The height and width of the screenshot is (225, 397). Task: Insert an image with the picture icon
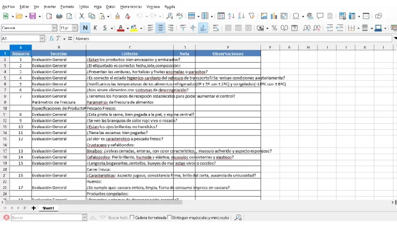point(264,16)
